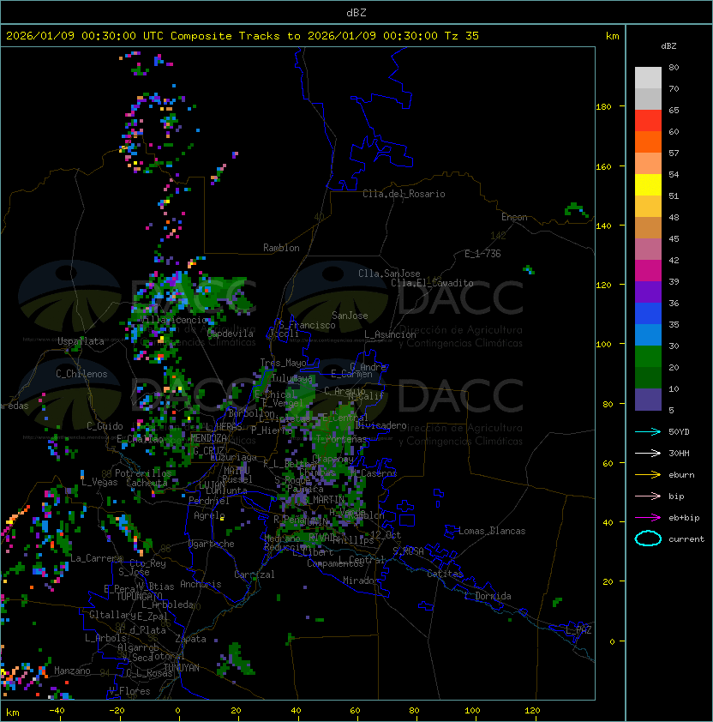Click the MENDOZA city label

(x=208, y=437)
